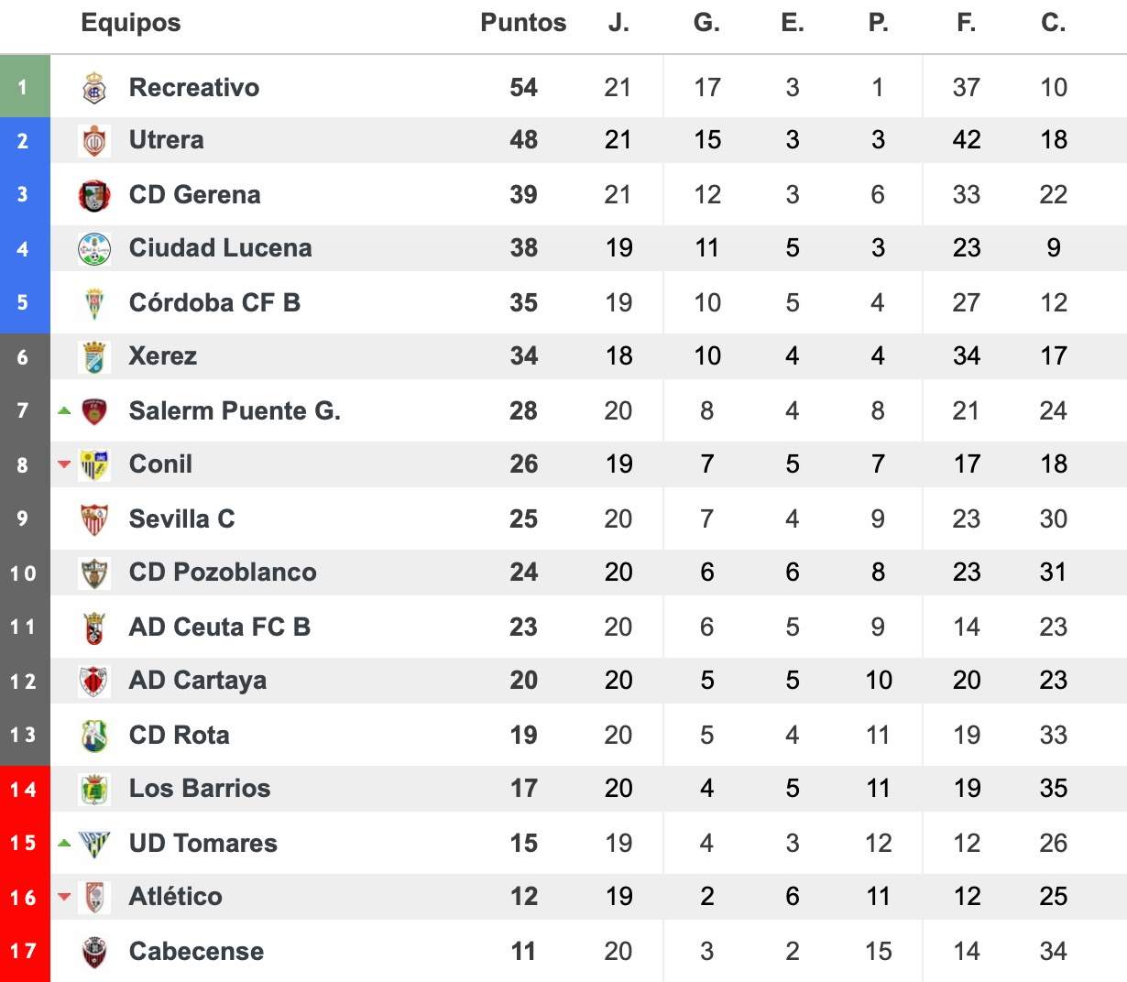Image resolution: width=1127 pixels, height=982 pixels.
Task: Open the Los Barrios team link
Action: tap(200, 789)
